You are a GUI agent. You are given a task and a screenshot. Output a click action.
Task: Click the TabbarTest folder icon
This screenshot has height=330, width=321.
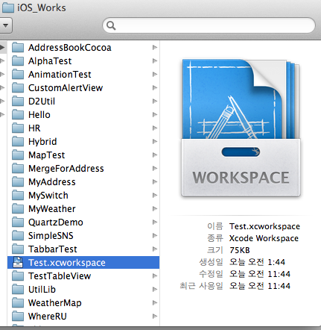click(18, 249)
